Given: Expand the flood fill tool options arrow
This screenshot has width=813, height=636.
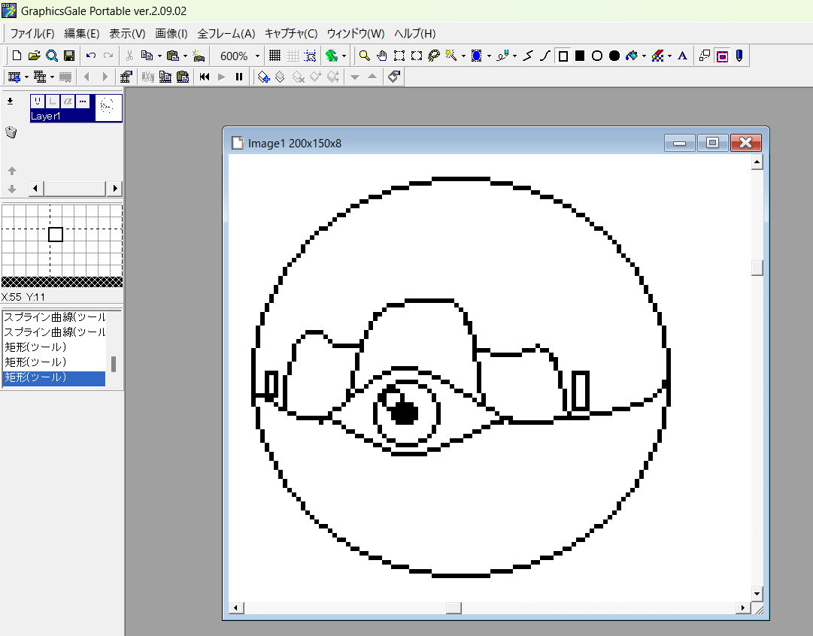Looking at the screenshot, I should click(644, 56).
